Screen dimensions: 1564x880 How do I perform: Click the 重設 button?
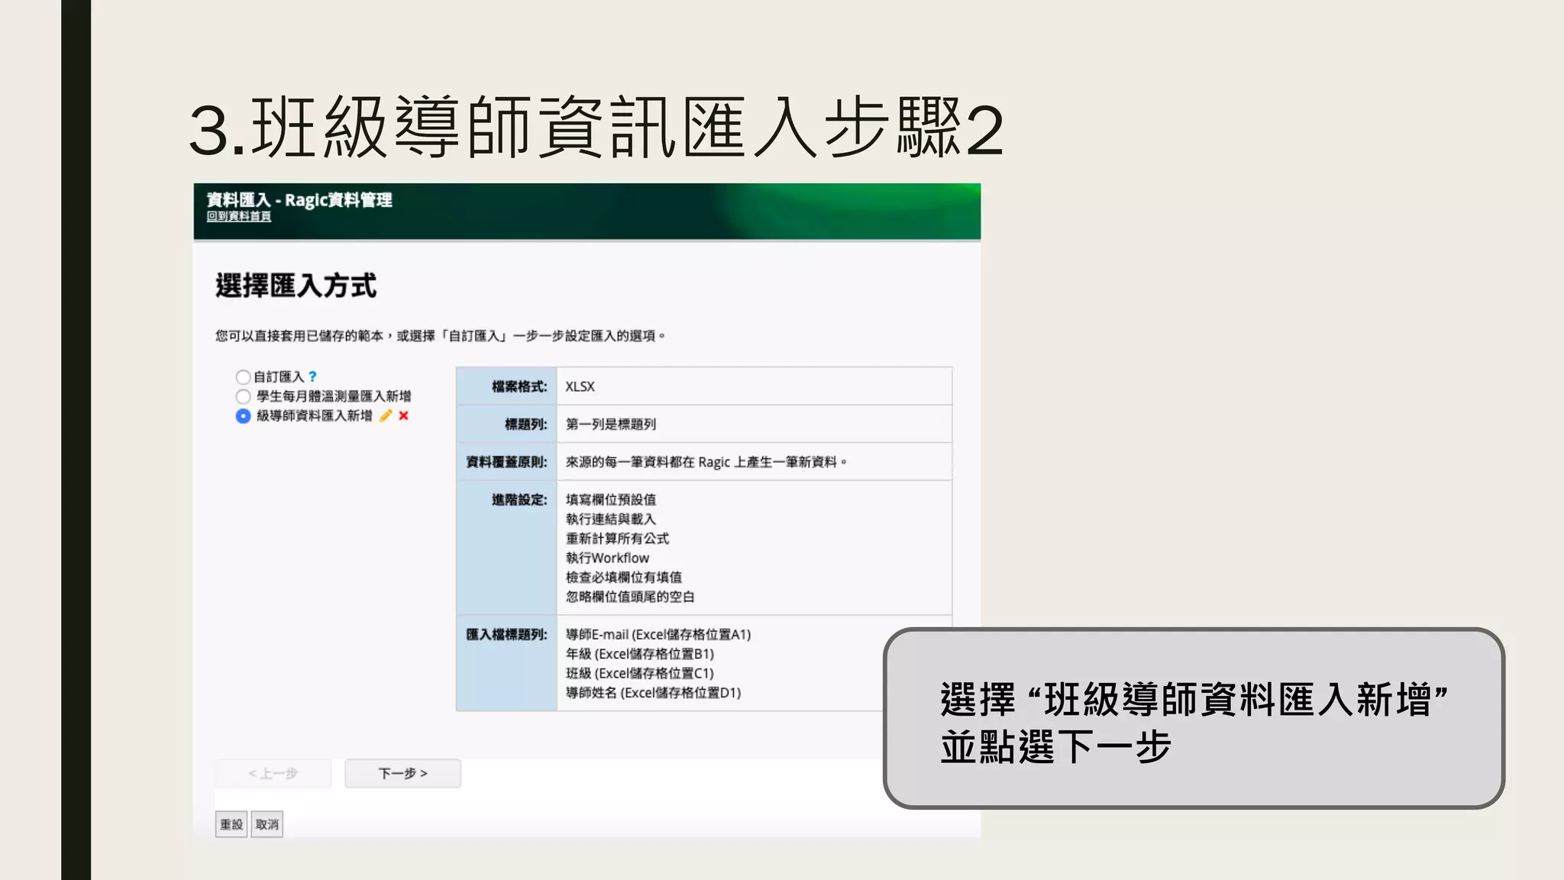(231, 824)
